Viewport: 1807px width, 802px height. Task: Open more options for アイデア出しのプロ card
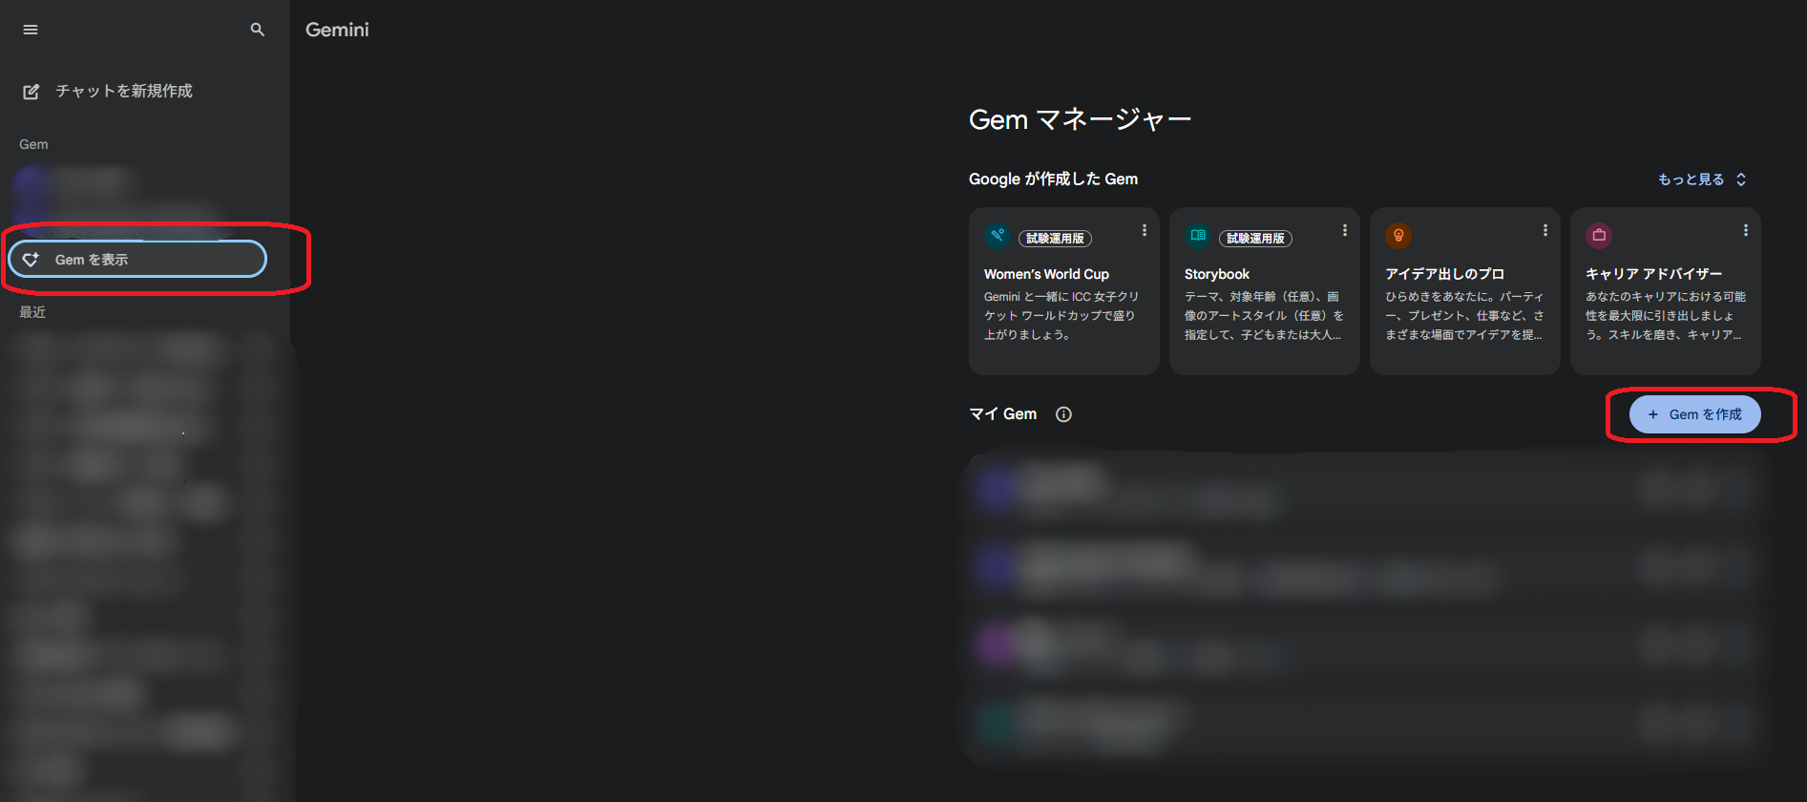[x=1545, y=230]
